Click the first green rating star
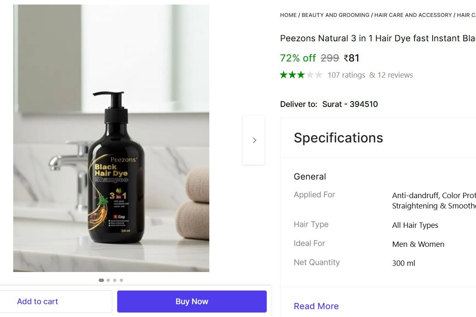The width and height of the screenshot is (476, 317). 284,75
